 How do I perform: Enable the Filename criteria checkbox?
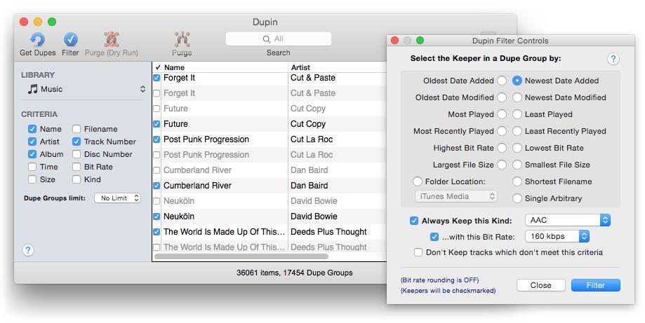tap(77, 129)
